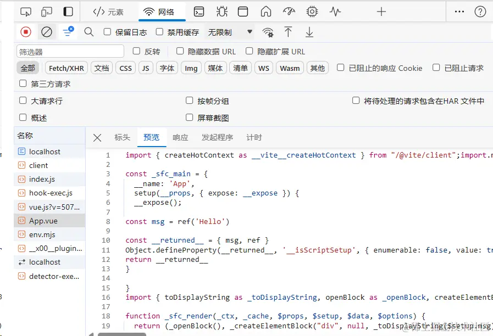Viewport: 493px width, 336px height.
Task: Filter requests by 文档
Action: (x=102, y=68)
